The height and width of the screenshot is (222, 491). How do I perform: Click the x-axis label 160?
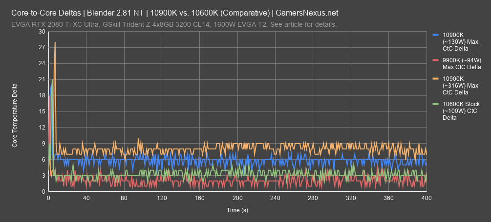click(200, 198)
